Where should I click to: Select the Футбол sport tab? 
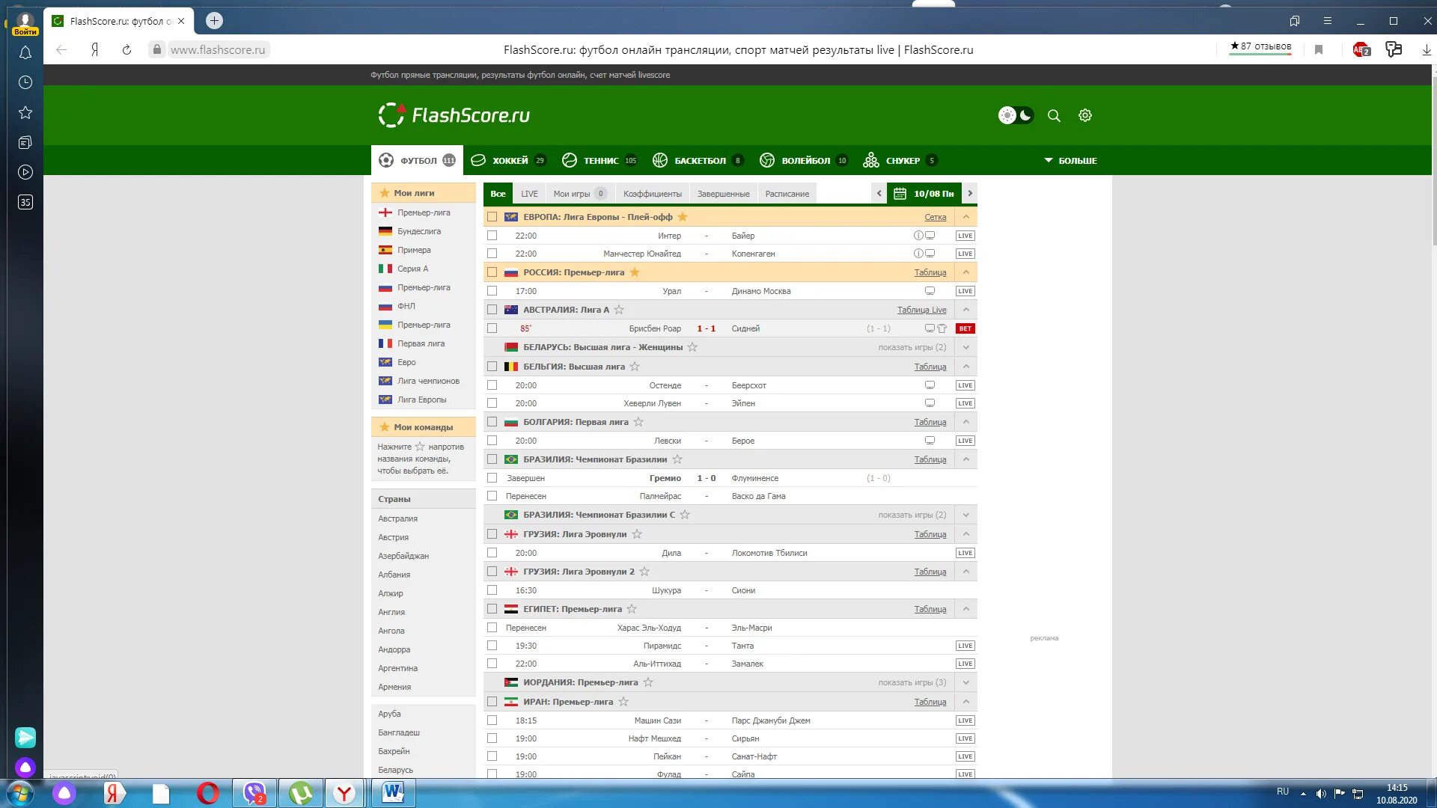(x=417, y=160)
